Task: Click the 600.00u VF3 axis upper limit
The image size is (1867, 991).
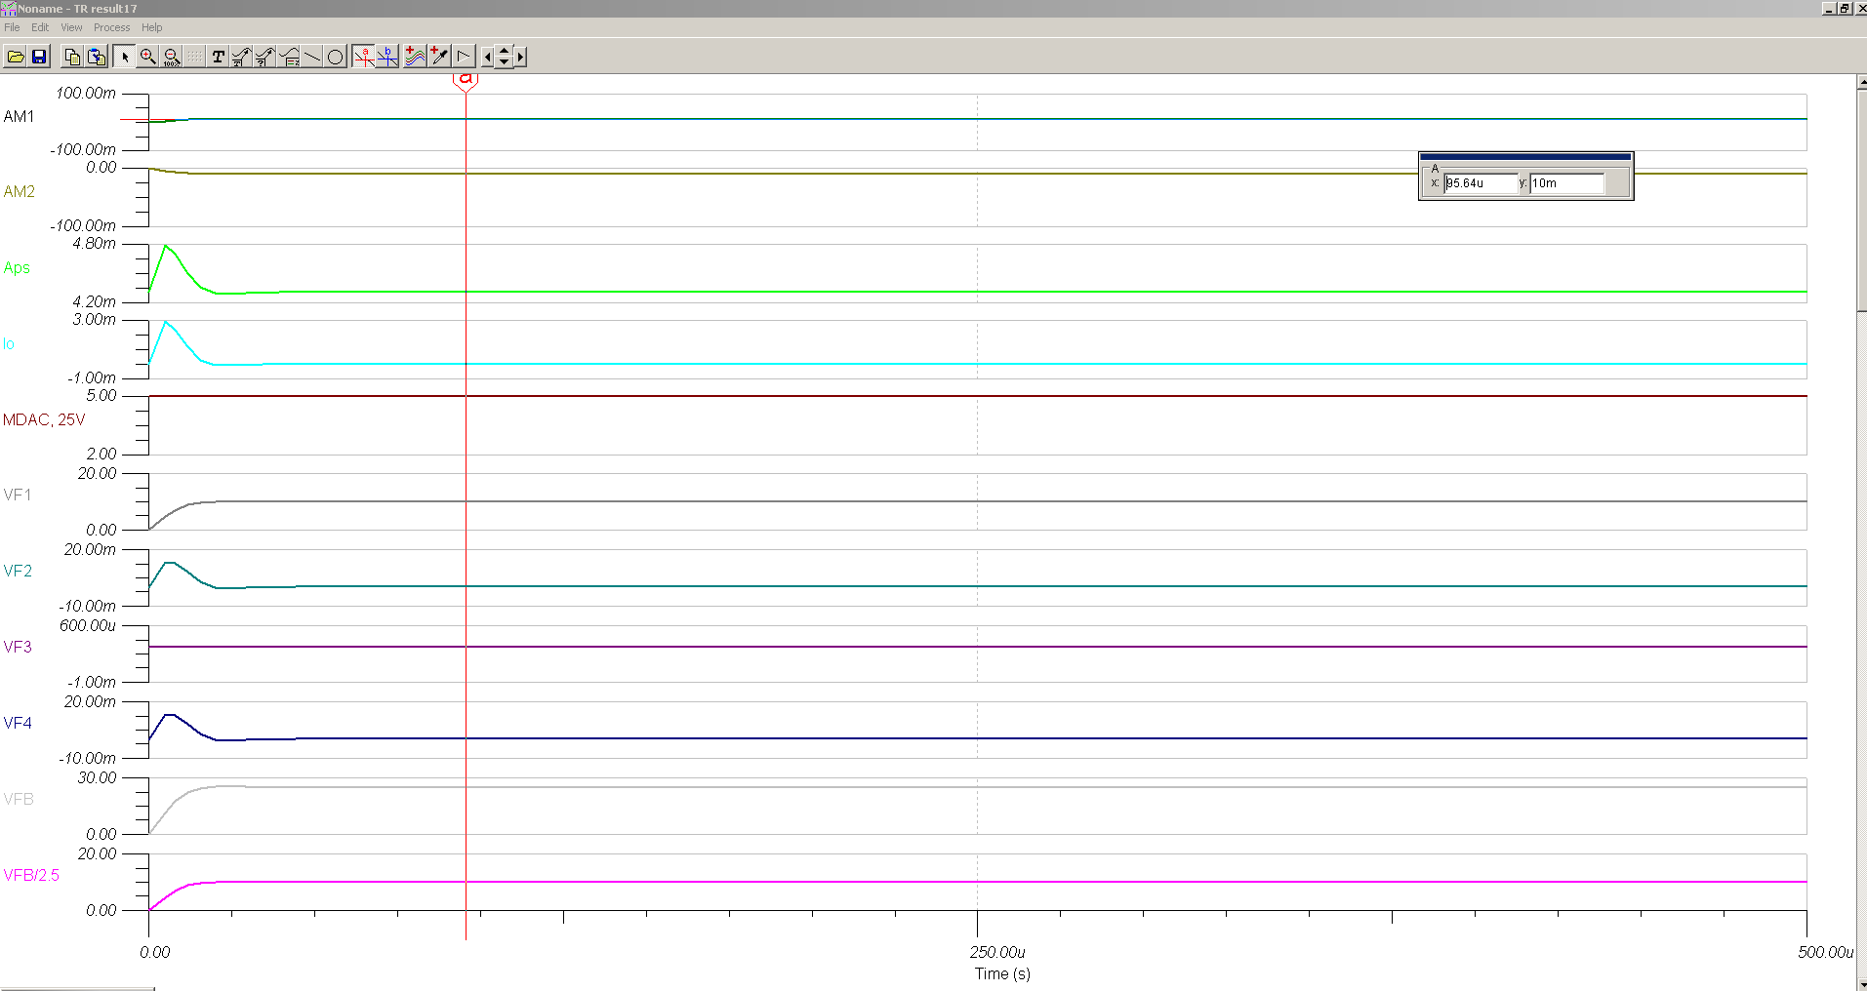Action: coord(88,626)
